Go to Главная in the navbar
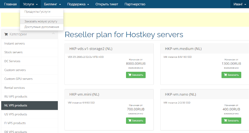The width and height of the screenshot is (249, 133). [10, 4]
